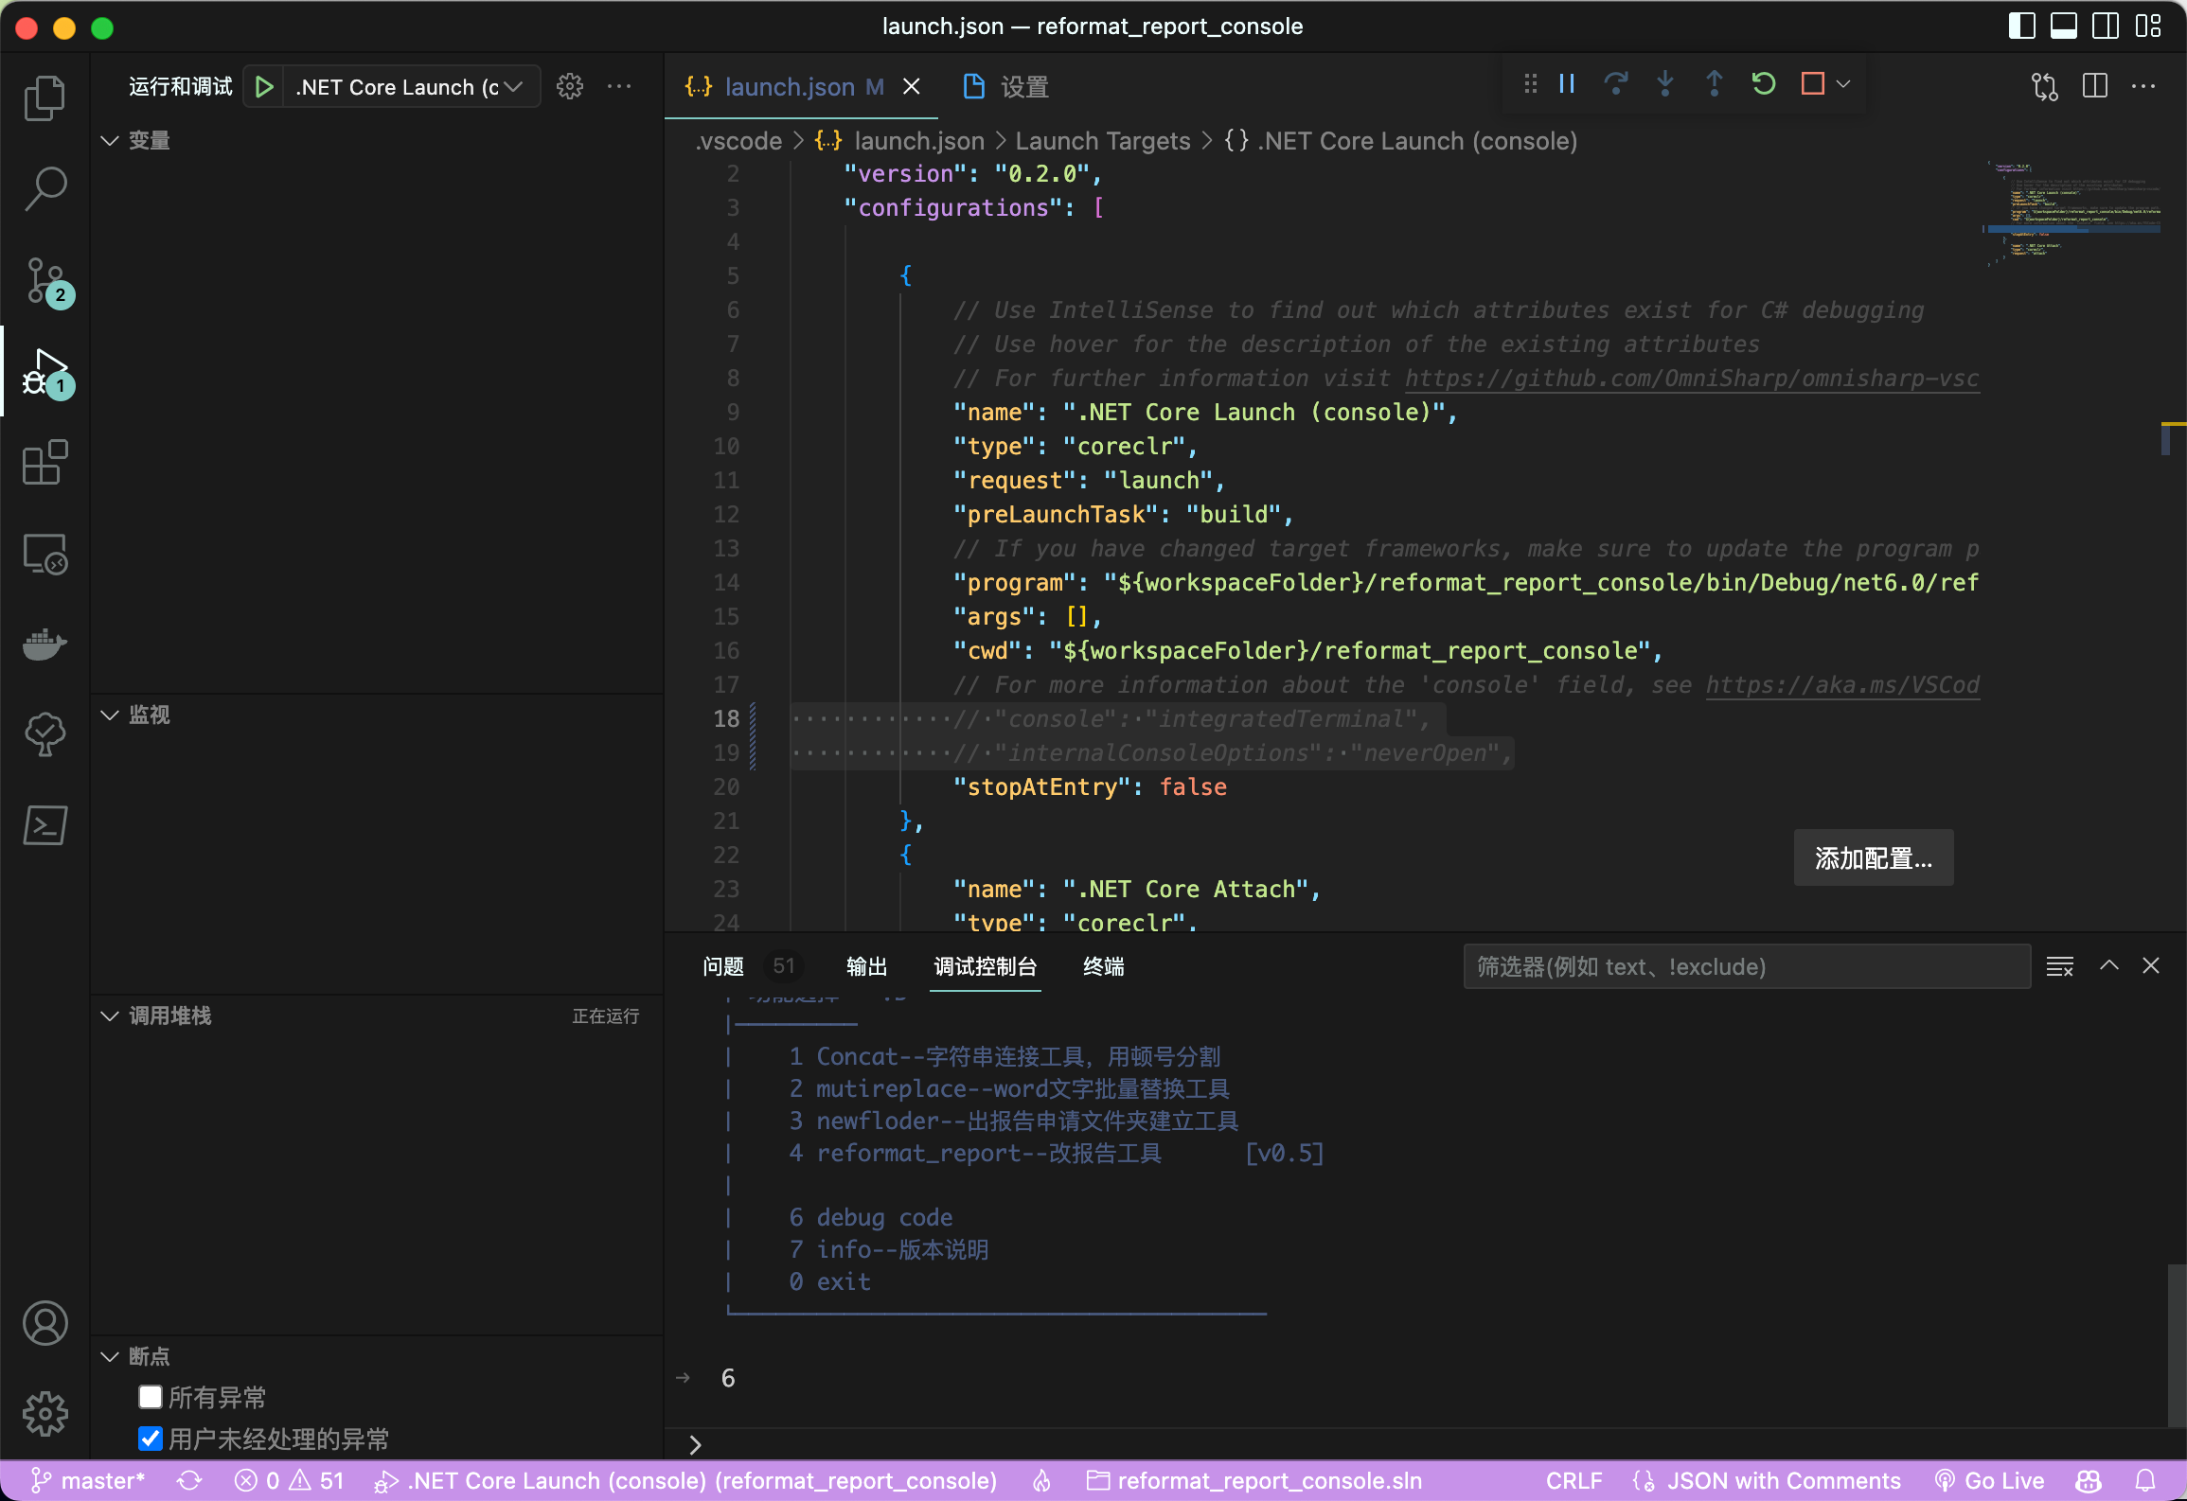The height and width of the screenshot is (1501, 2187).
Task: Click the Restart debug icon
Action: [x=1763, y=84]
